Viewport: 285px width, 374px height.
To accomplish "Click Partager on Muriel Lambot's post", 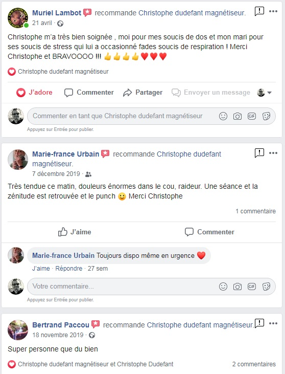I will click(x=142, y=92).
